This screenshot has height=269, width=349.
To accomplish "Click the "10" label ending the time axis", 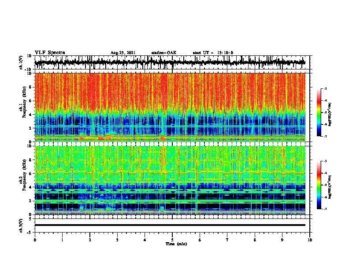I will click(x=310, y=240).
